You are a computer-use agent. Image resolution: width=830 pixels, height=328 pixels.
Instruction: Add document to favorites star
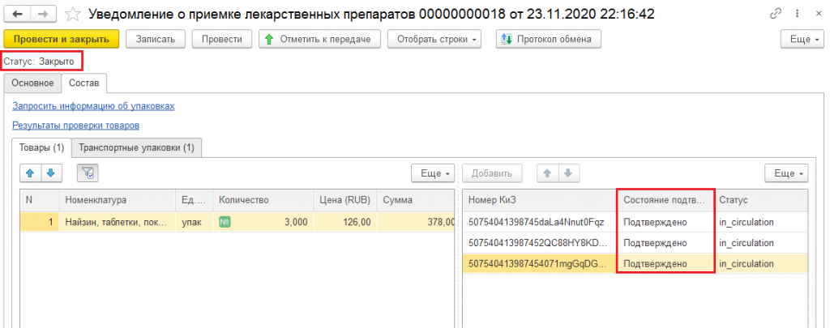[71, 15]
